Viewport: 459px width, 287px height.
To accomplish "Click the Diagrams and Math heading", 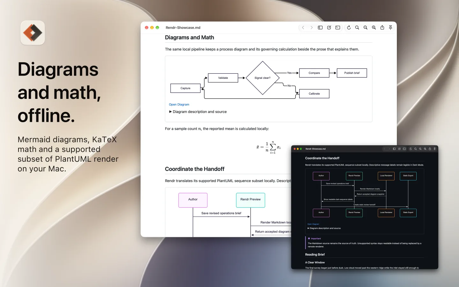I will (x=189, y=38).
